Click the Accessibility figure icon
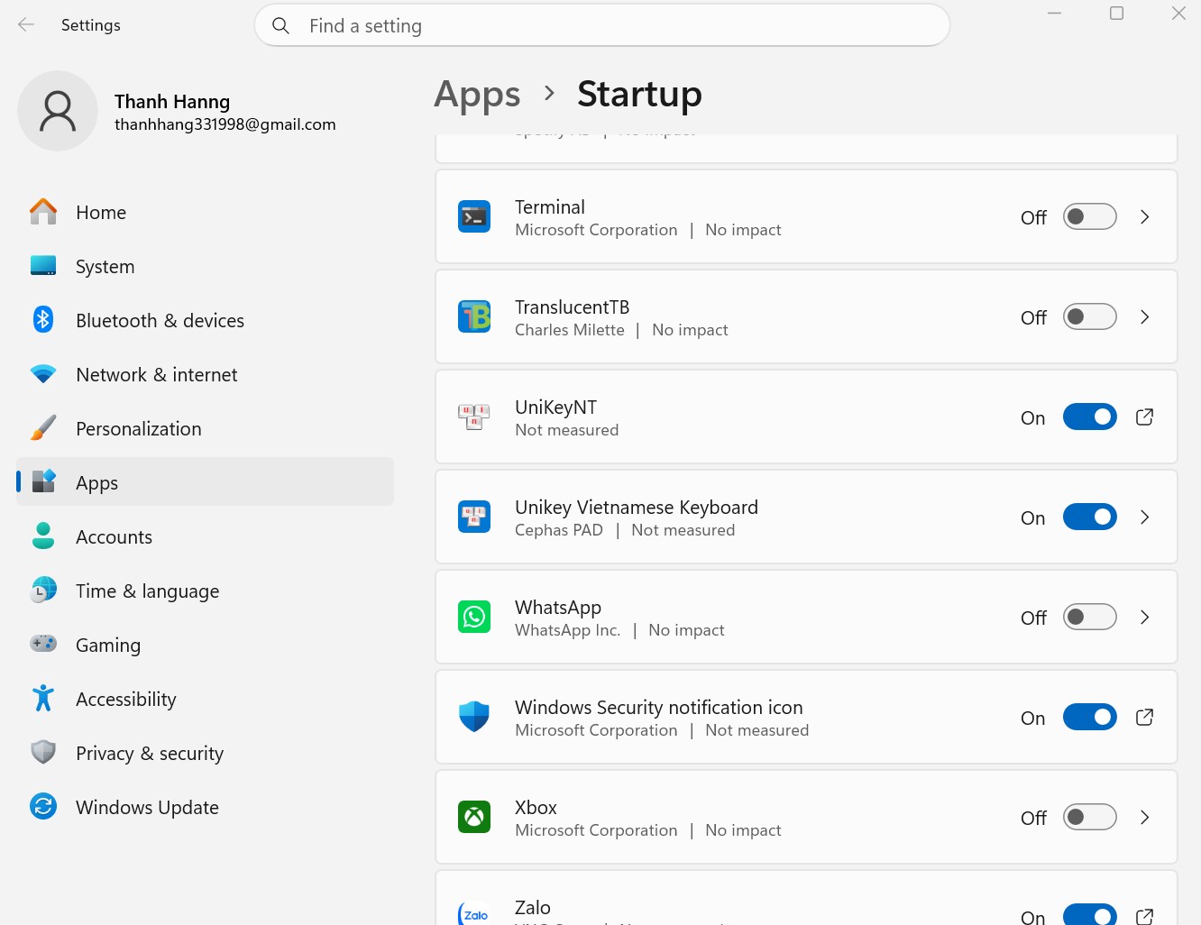 (x=43, y=699)
